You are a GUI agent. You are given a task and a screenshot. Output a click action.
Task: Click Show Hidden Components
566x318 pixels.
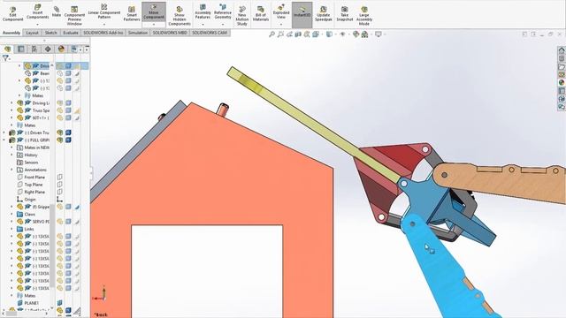(x=180, y=16)
